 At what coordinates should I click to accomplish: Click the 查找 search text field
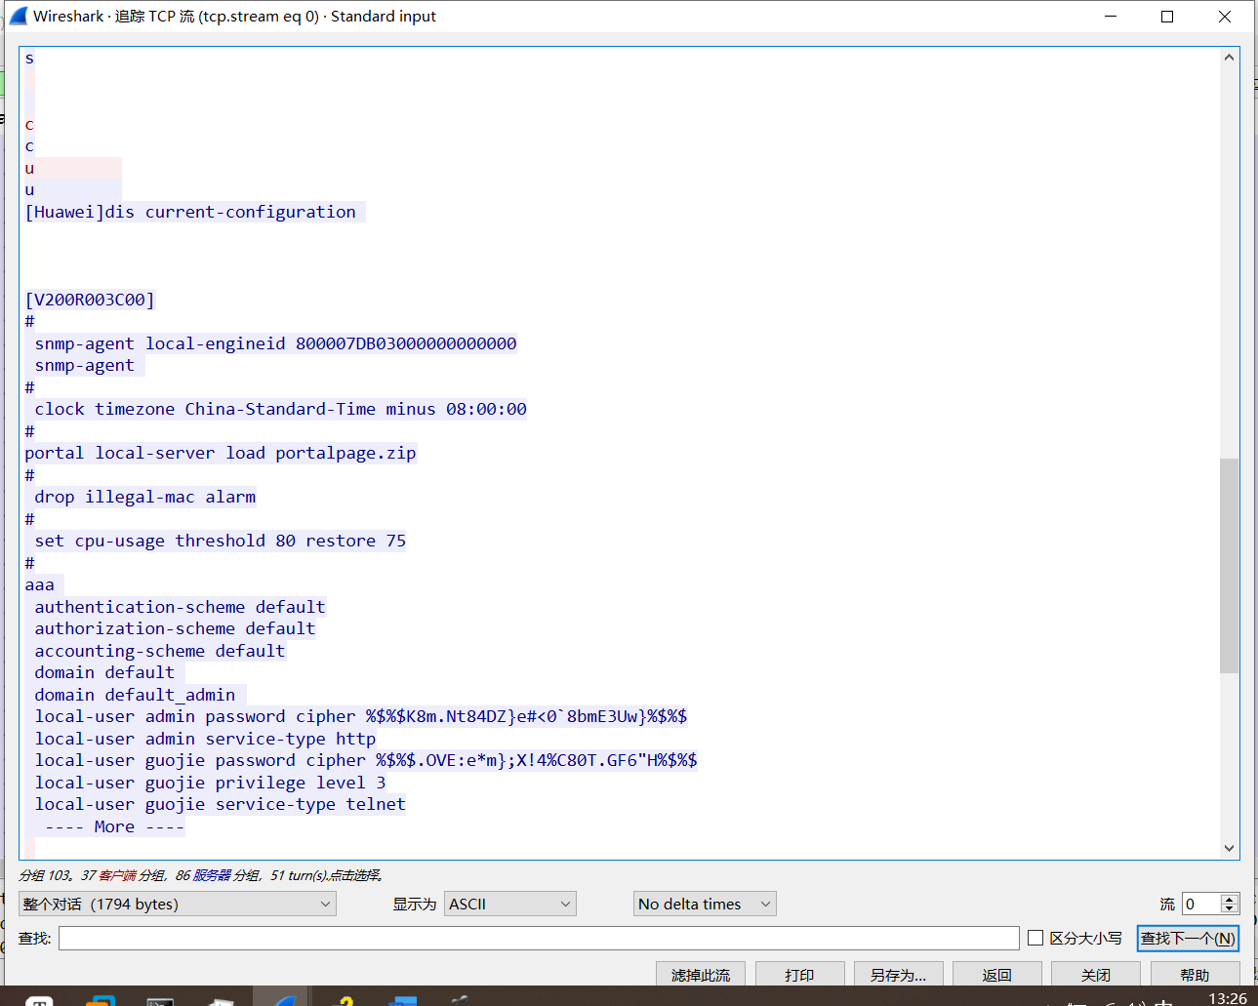point(539,938)
